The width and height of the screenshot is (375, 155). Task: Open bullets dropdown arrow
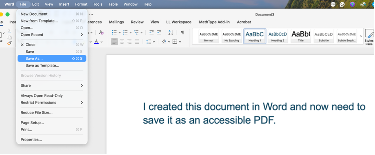pyautogui.click(x=119, y=32)
